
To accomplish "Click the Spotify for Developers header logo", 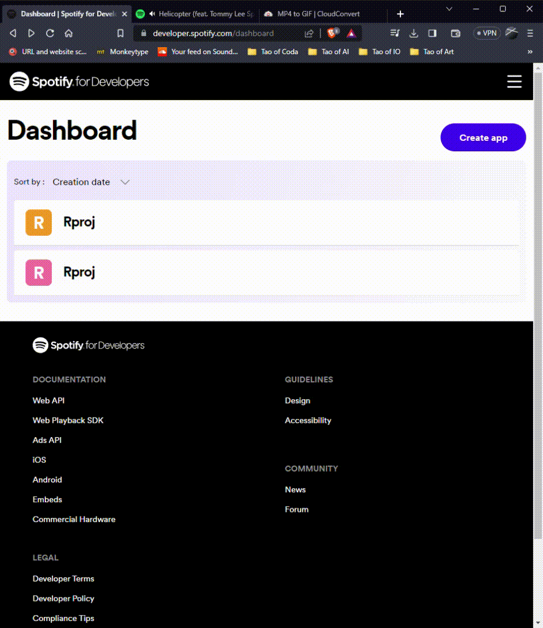I will 79,81.
